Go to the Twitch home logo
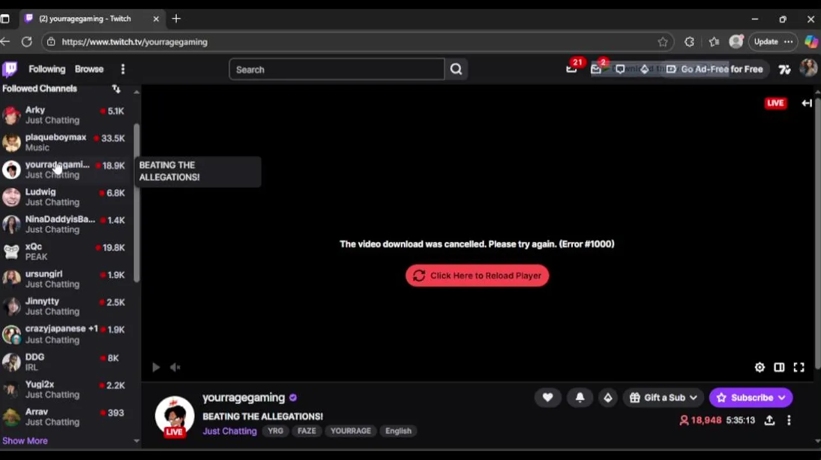The height and width of the screenshot is (460, 821). (10, 69)
